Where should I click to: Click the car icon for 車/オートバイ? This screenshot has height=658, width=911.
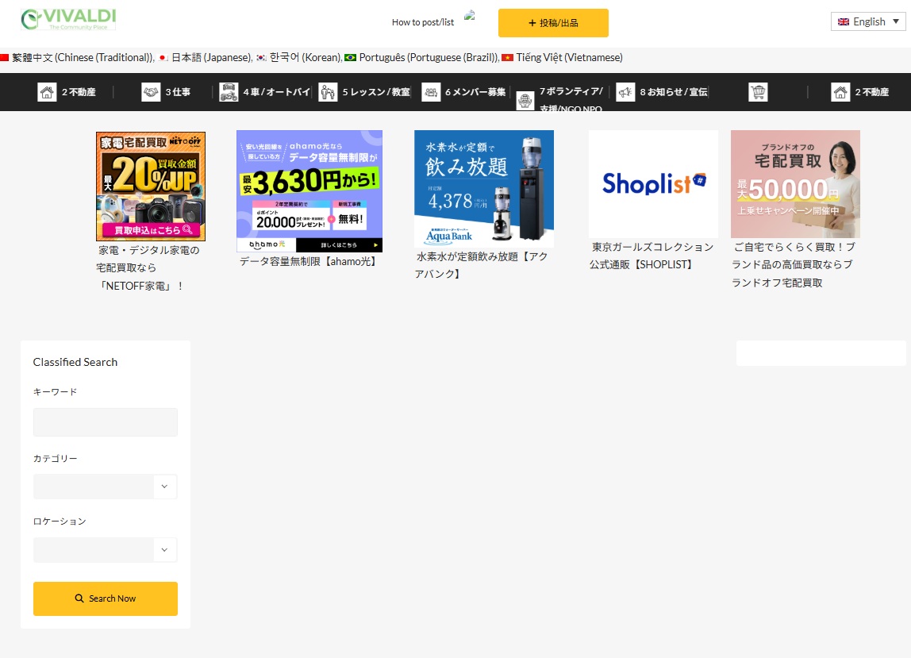click(229, 92)
